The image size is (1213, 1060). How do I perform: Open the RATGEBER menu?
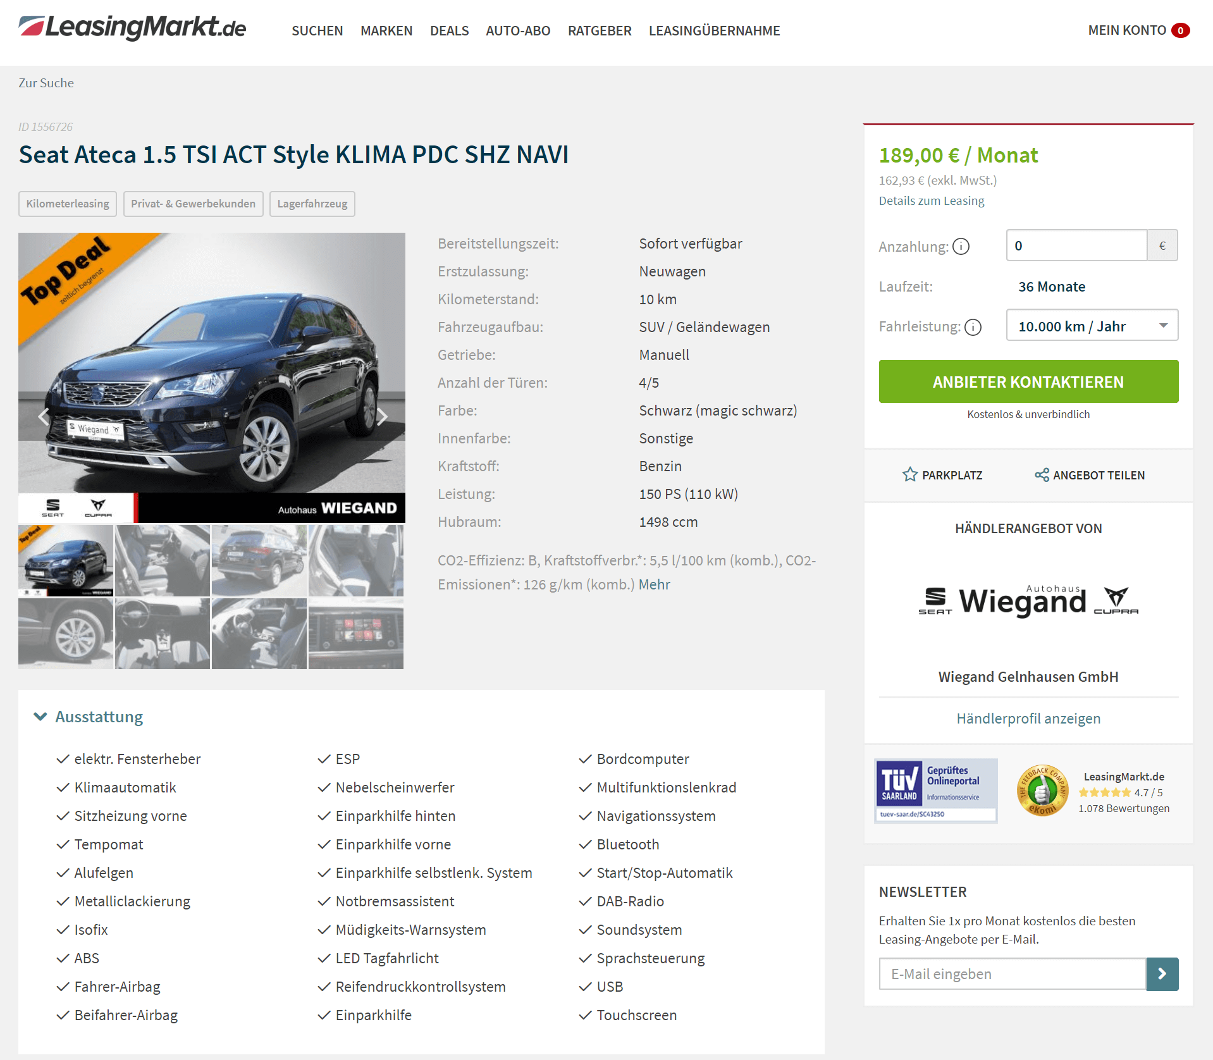tap(600, 30)
